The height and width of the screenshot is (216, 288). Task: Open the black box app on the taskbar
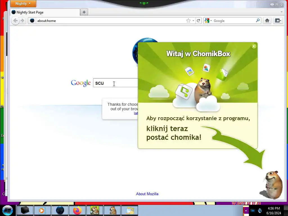[x=25, y=210]
